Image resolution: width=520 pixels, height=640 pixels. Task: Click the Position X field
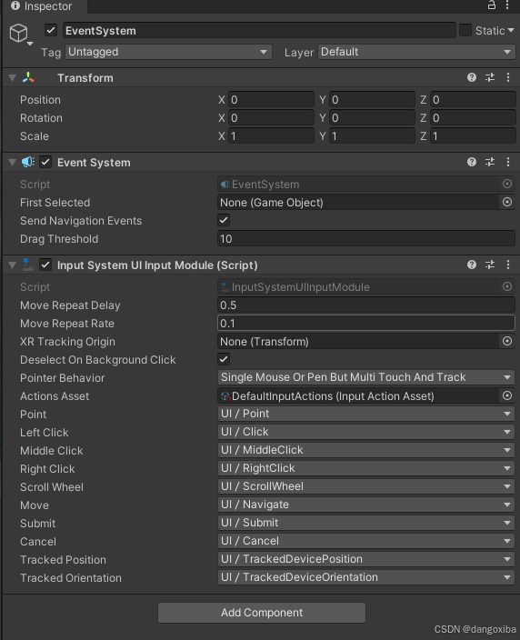click(271, 100)
